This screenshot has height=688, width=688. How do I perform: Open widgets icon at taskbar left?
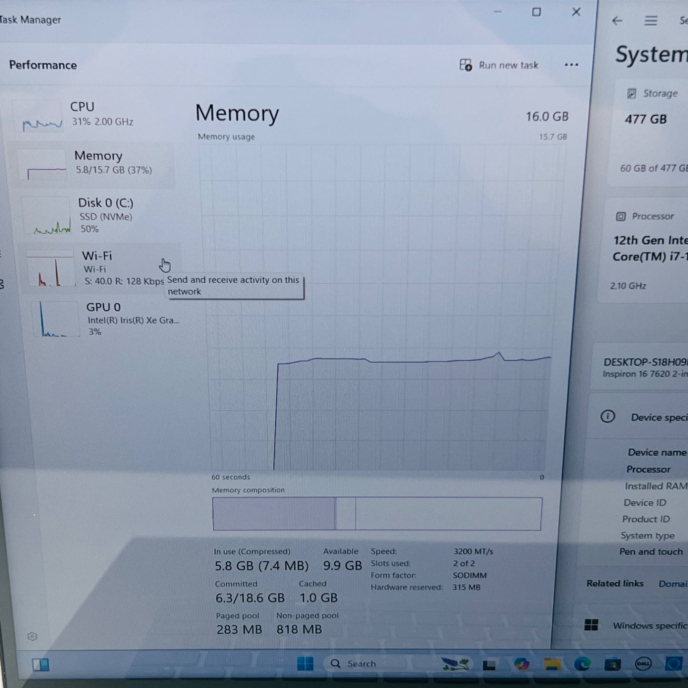(40, 664)
